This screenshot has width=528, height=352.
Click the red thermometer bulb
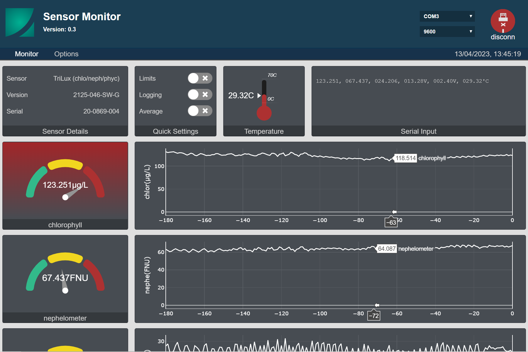(x=264, y=113)
